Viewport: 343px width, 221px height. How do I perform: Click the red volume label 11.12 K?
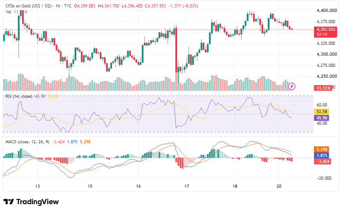coord(323,88)
